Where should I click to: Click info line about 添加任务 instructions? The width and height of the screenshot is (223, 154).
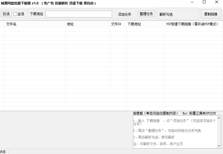(175, 122)
